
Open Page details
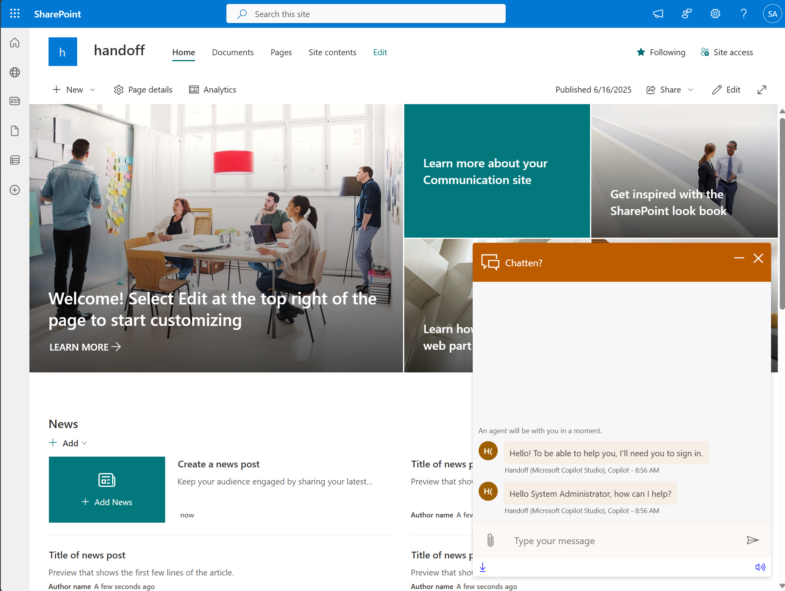(x=143, y=90)
